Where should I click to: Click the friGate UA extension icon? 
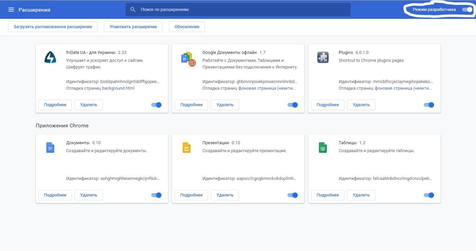[x=50, y=58]
